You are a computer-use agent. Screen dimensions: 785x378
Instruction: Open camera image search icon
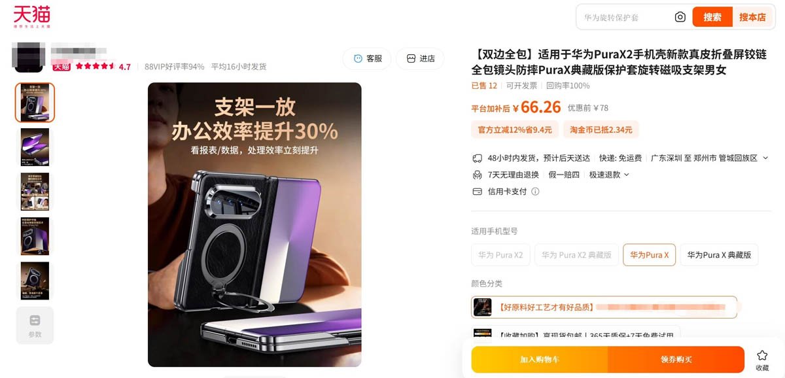[680, 17]
